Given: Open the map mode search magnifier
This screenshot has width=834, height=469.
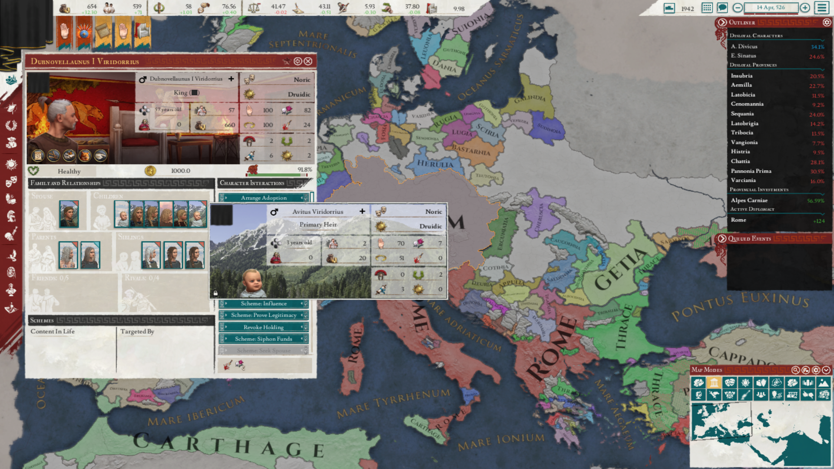Looking at the screenshot, I should [795, 370].
